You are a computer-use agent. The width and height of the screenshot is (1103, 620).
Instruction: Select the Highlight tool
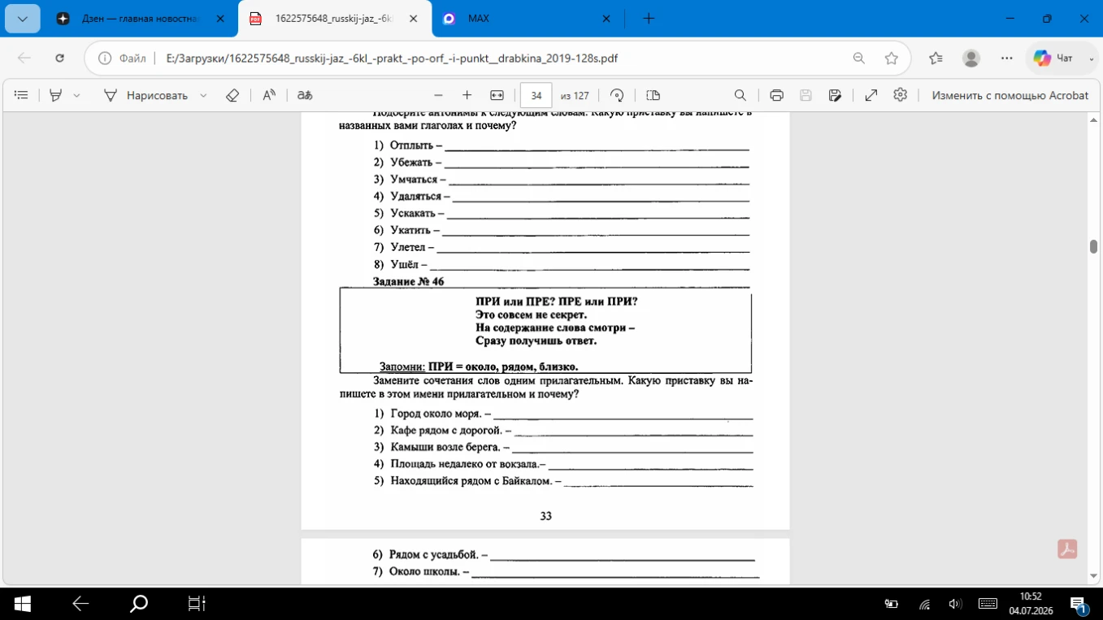pos(55,95)
